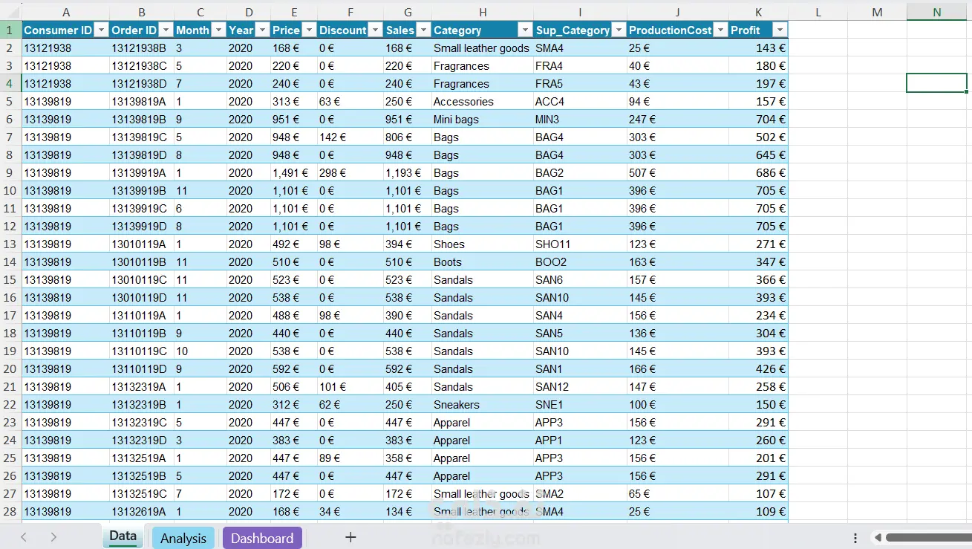Add a new sheet with plus icon
The height and width of the screenshot is (549, 972).
pyautogui.click(x=351, y=537)
